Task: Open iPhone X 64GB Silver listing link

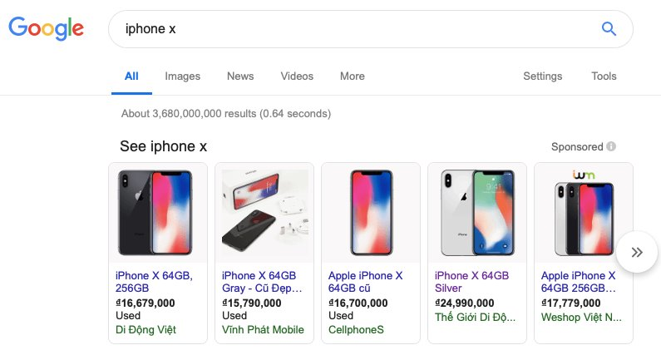Action: [471, 282]
